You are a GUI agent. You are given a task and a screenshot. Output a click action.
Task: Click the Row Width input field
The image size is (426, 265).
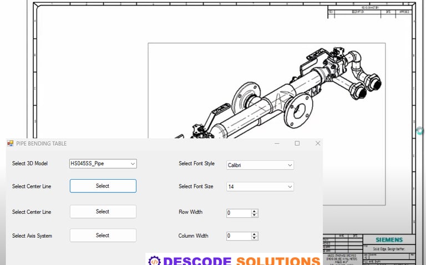239,213
